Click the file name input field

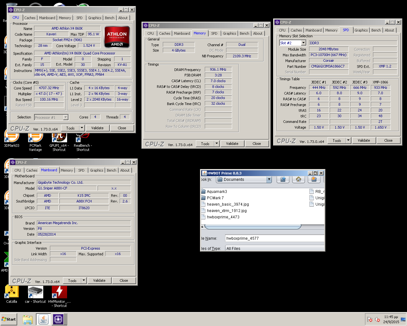click(x=275, y=238)
